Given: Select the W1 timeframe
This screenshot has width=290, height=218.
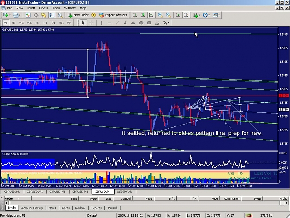Looking at the screenshot, I should 61,23.
